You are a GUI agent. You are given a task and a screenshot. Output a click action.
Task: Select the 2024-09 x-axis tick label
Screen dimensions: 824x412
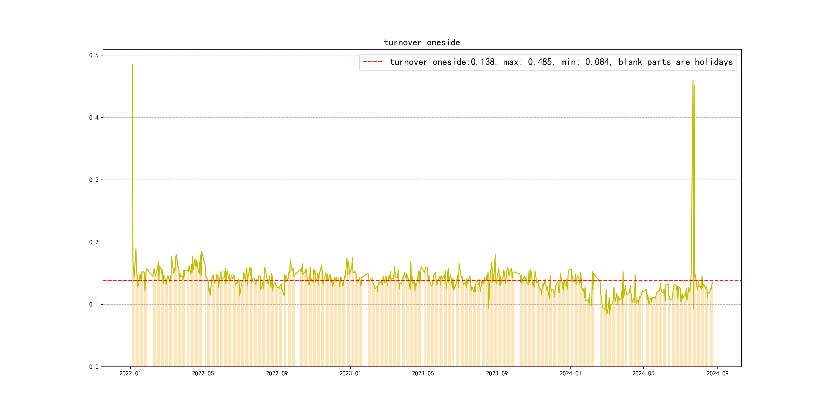click(717, 373)
